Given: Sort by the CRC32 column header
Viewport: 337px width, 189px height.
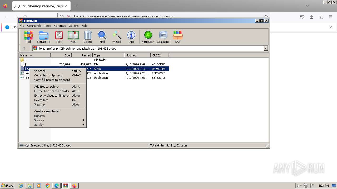Looking at the screenshot, I should pyautogui.click(x=160, y=55).
